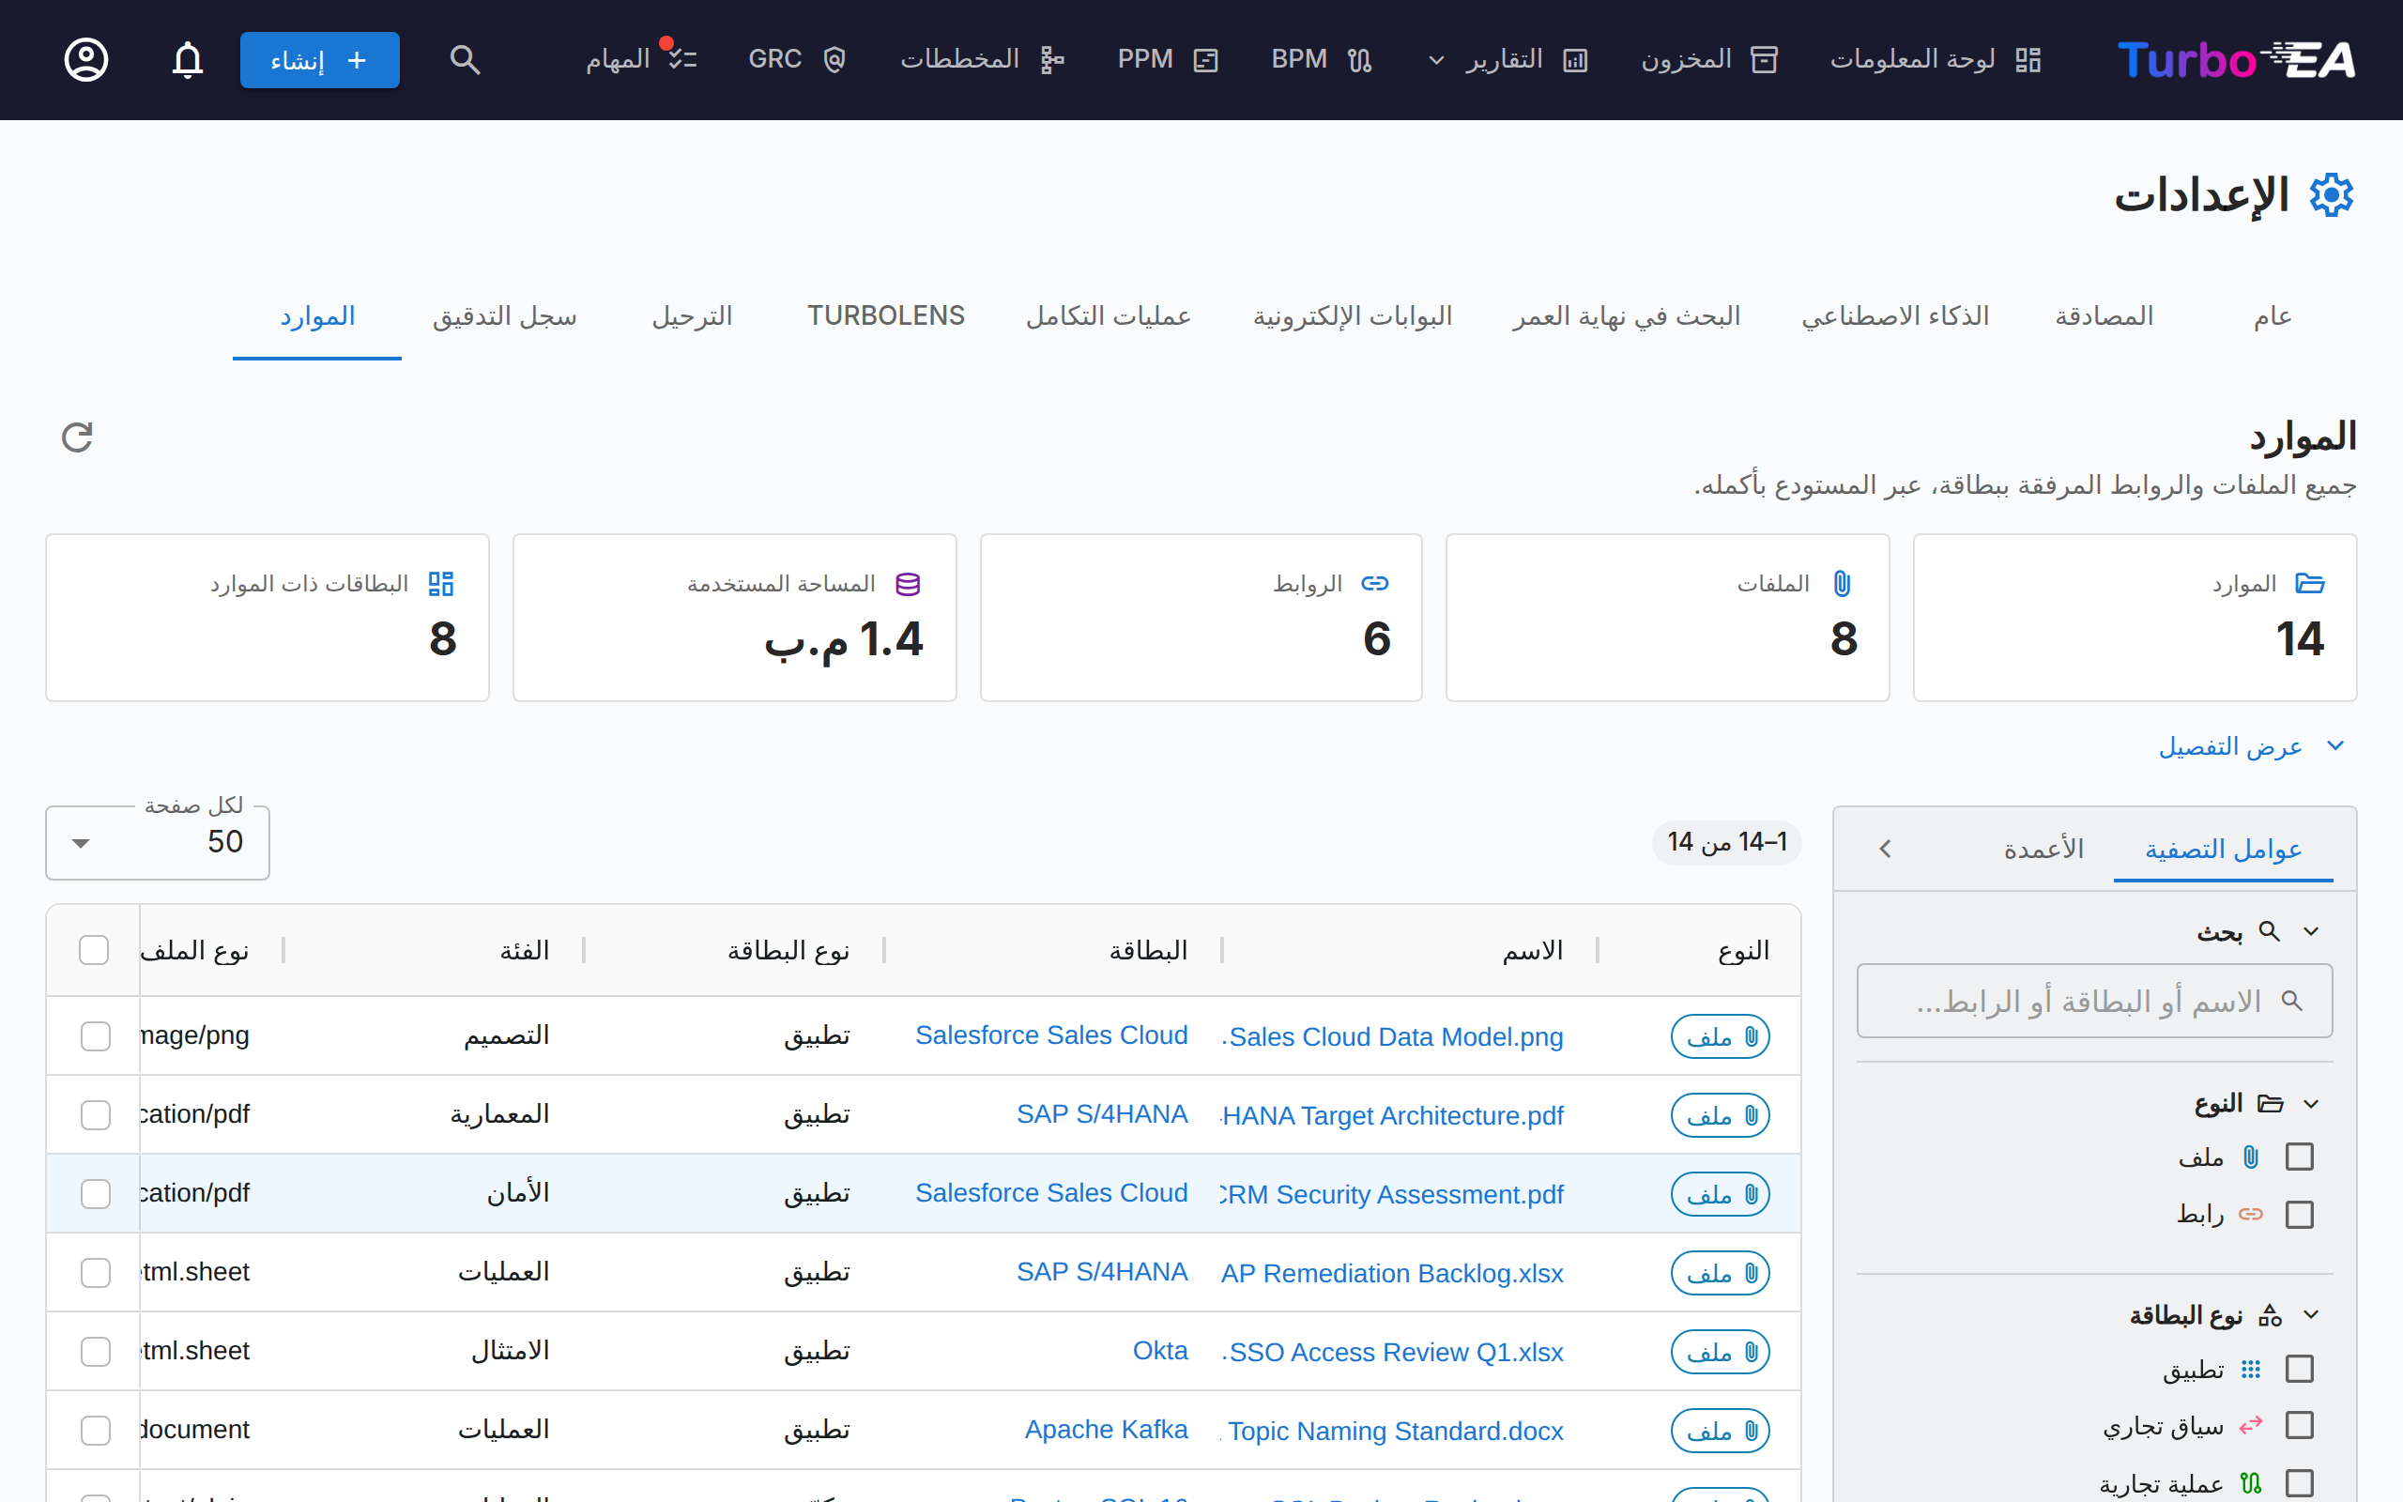Viewport: 2403px width, 1502px height.
Task: Open the Okta card link
Action: pyautogui.click(x=1160, y=1351)
